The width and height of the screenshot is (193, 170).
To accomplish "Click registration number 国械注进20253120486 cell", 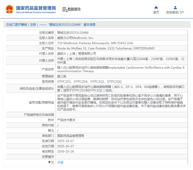I will click(x=73, y=33).
